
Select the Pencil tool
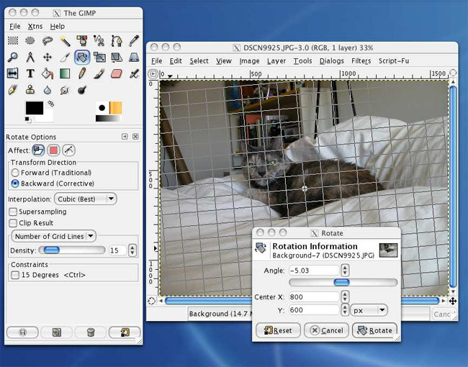[82, 73]
